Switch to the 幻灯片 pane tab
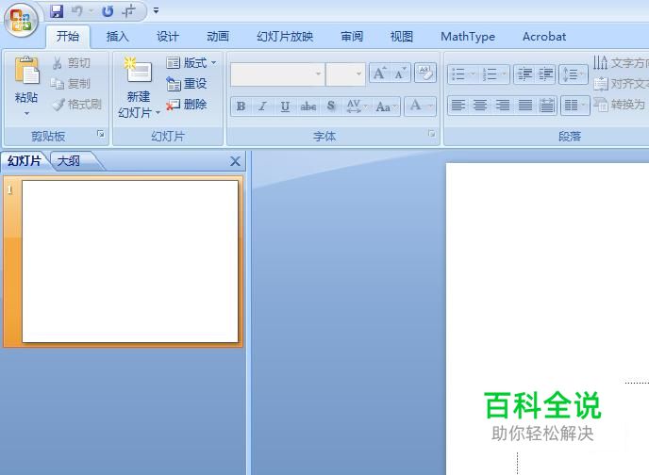Screen dimensions: 649x475 tap(24, 161)
